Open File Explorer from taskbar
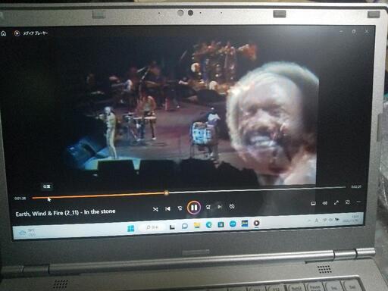The image size is (388, 291). tap(197, 225)
